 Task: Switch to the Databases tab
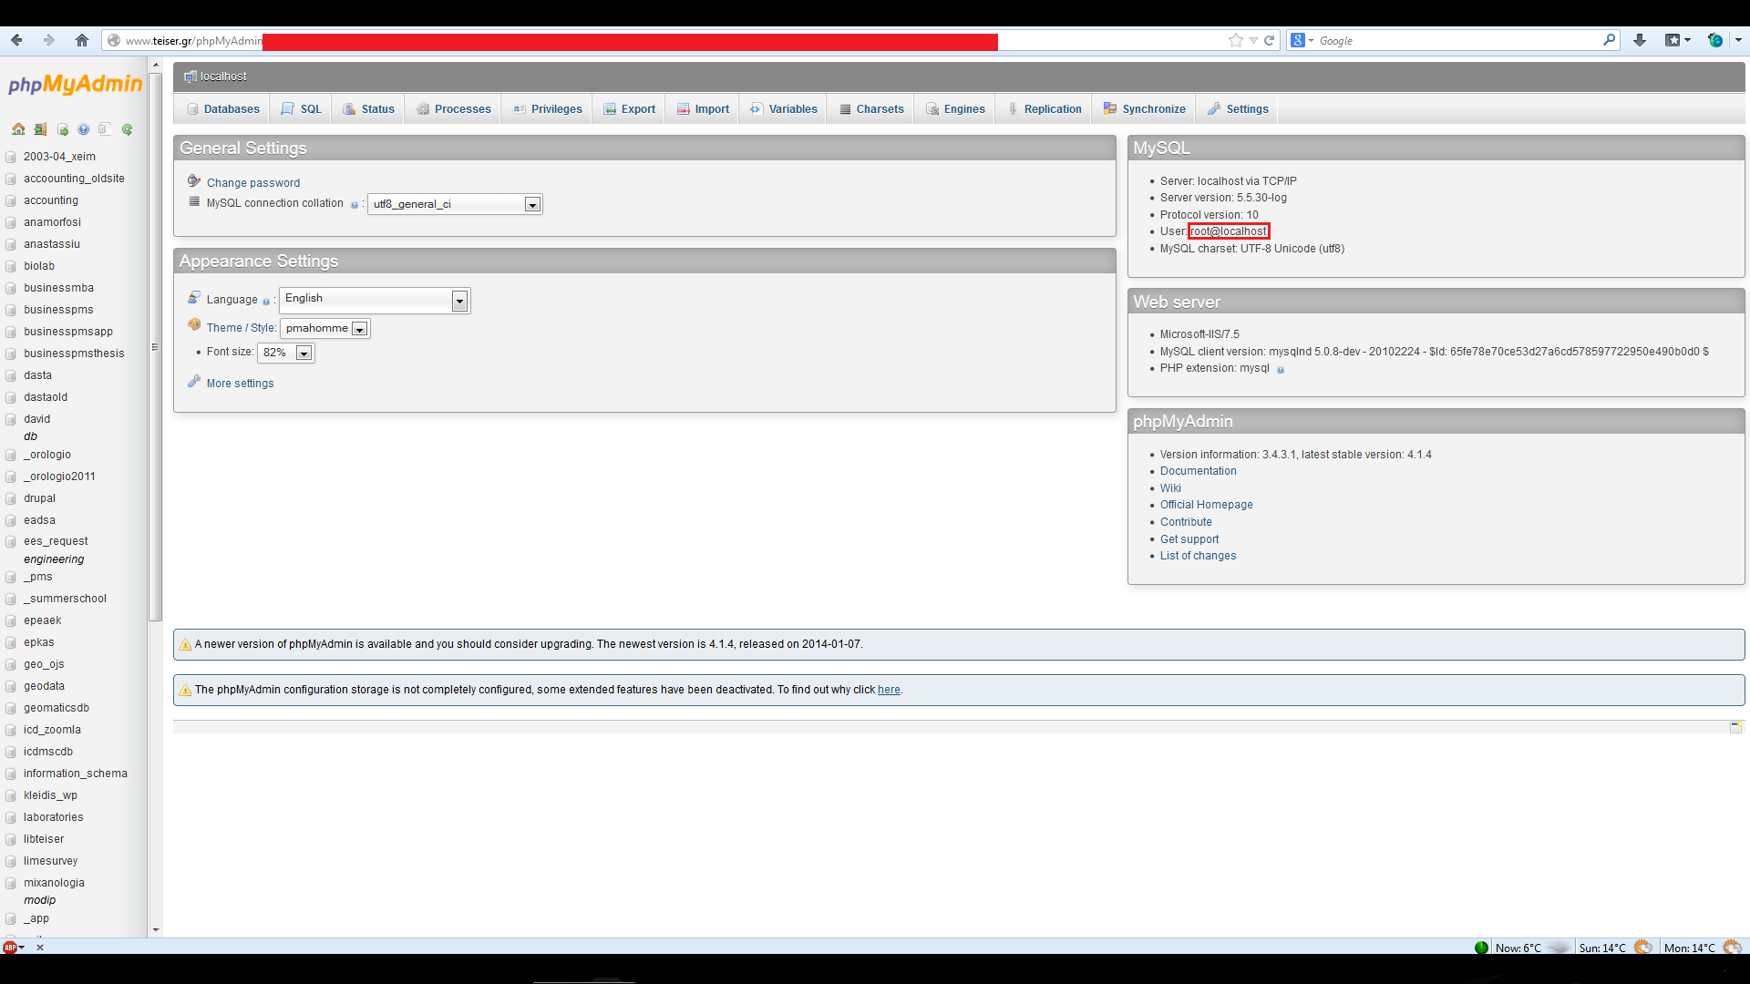pos(223,109)
